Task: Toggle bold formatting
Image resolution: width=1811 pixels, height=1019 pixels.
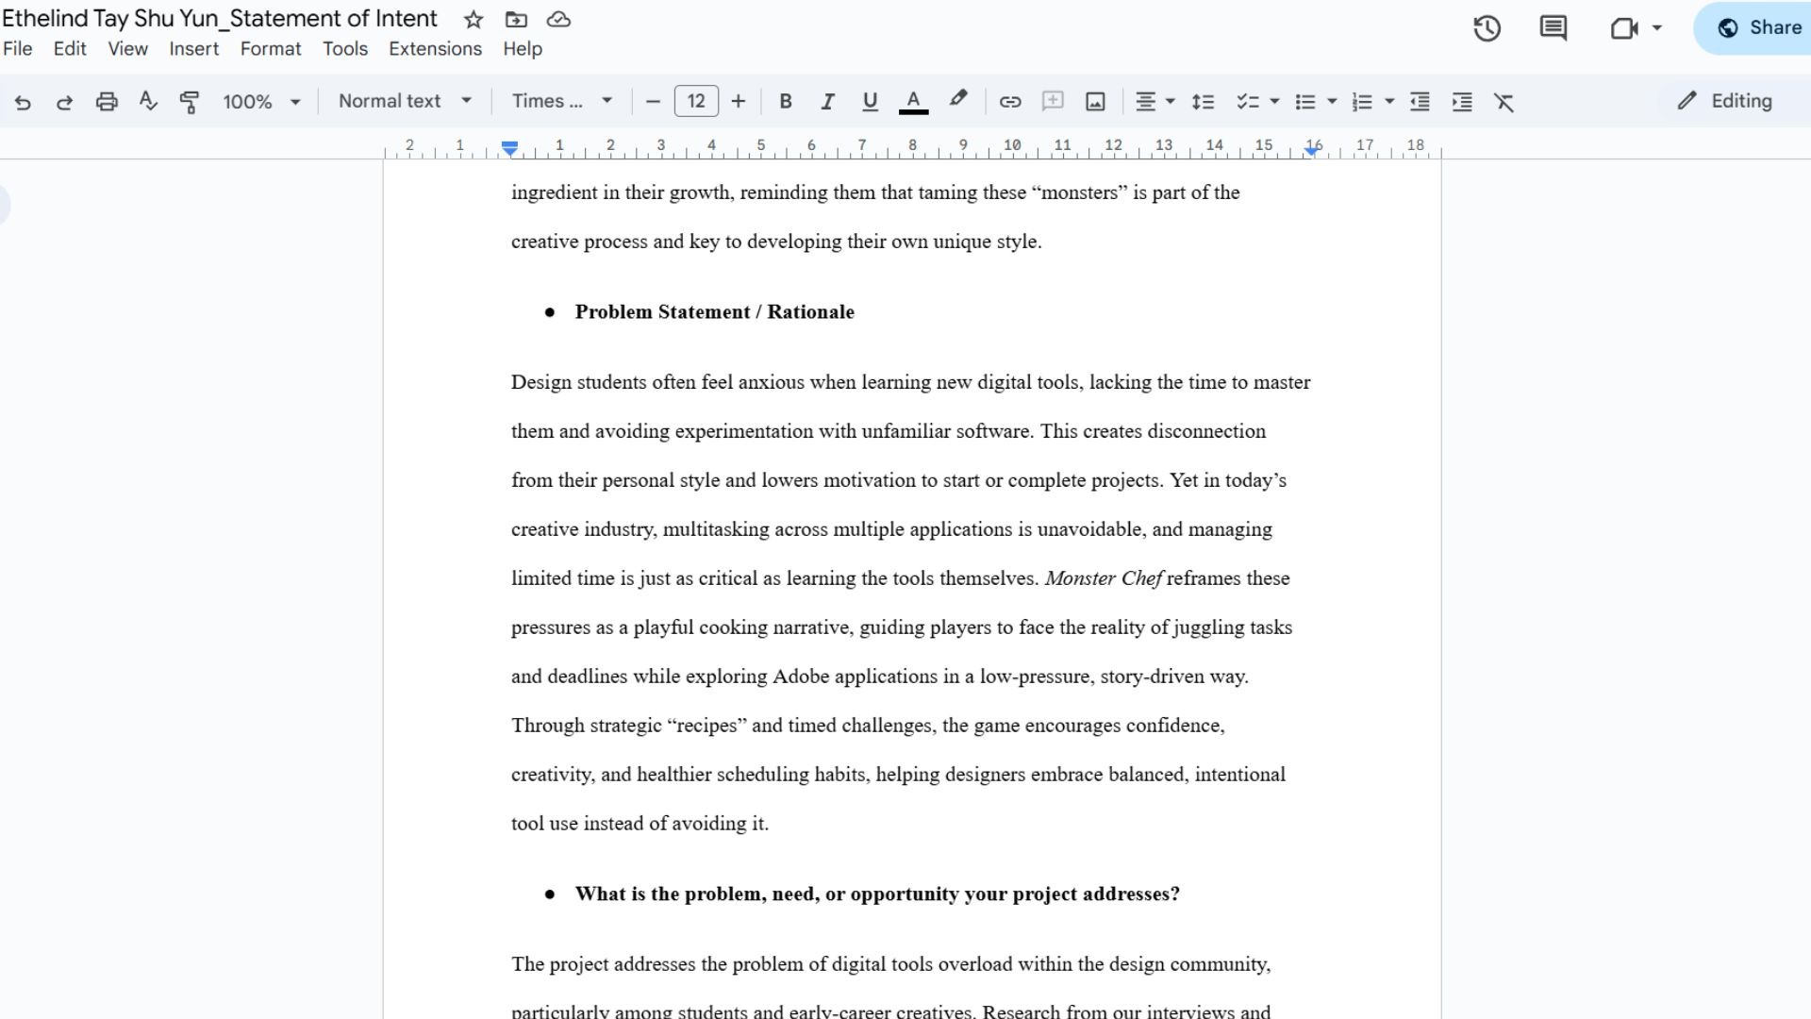Action: point(785,102)
